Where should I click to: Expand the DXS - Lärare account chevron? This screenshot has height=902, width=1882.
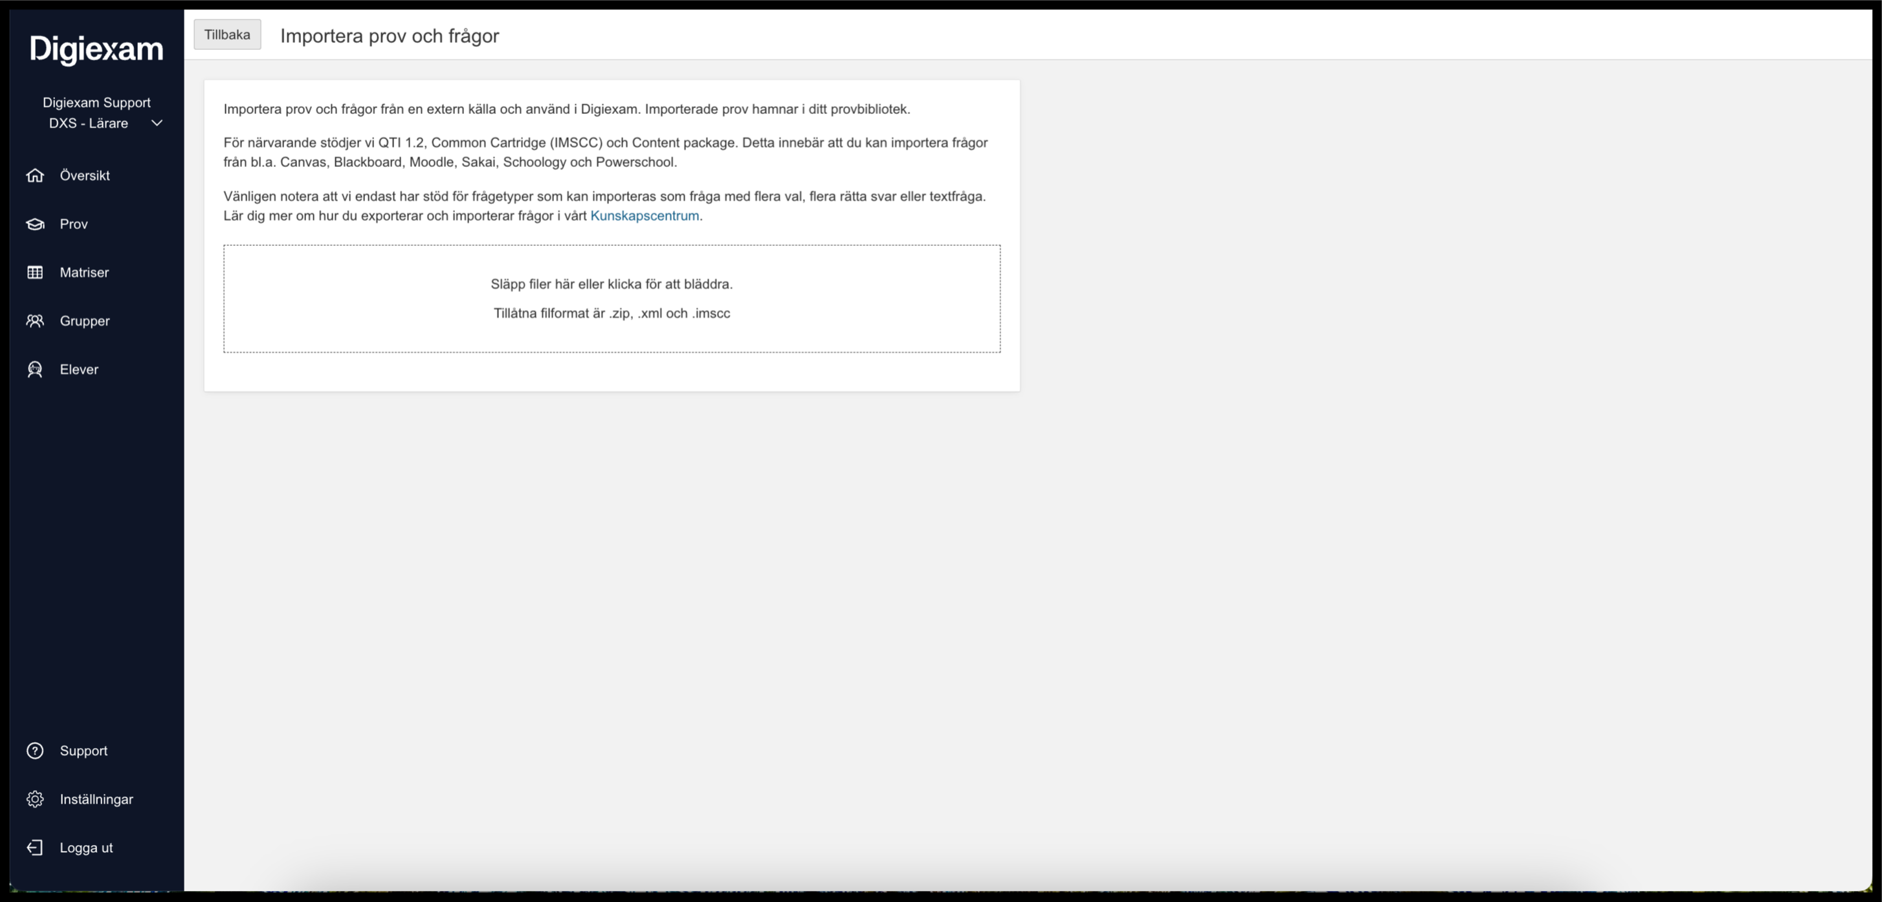click(157, 123)
